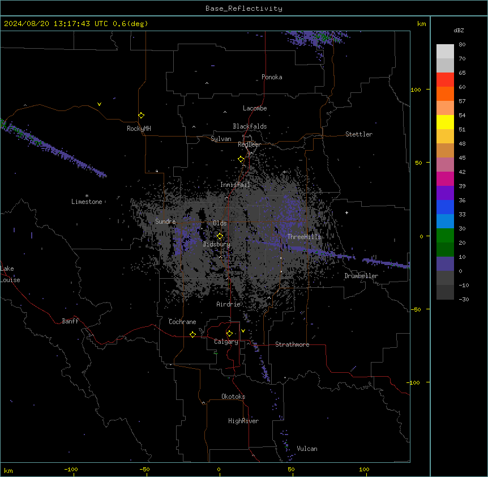Select dark green swatch between 20 and 10
Viewport: 488px width, 477px height.
pyautogui.click(x=445, y=250)
